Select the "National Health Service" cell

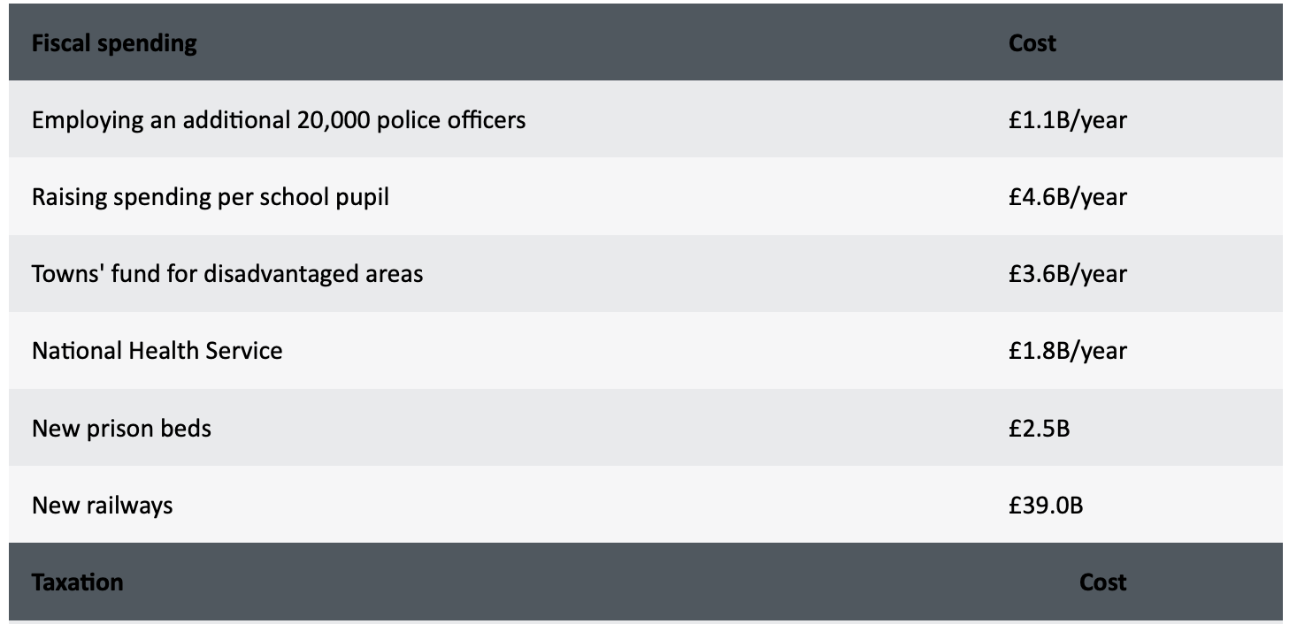(157, 351)
